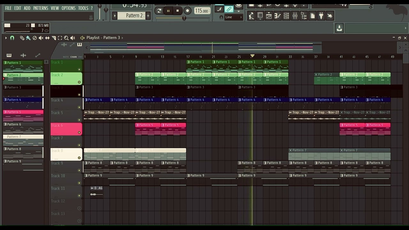
Task: Open the Line snap dropdown
Action: 233,17
